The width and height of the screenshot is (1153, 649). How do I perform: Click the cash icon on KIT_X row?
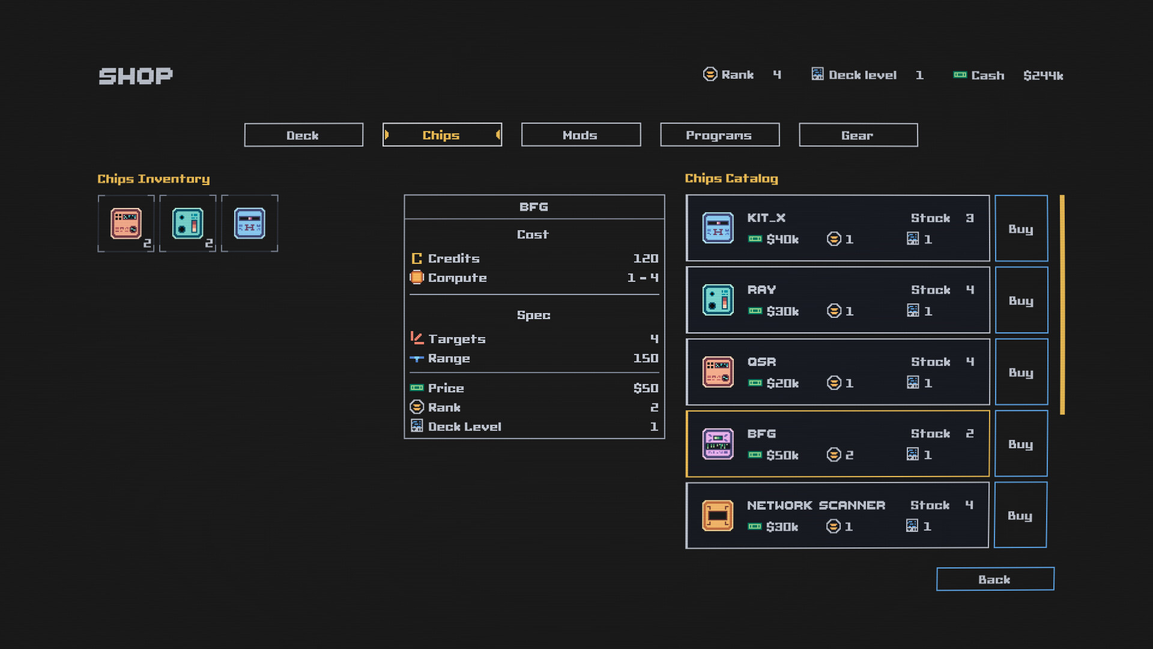755,239
